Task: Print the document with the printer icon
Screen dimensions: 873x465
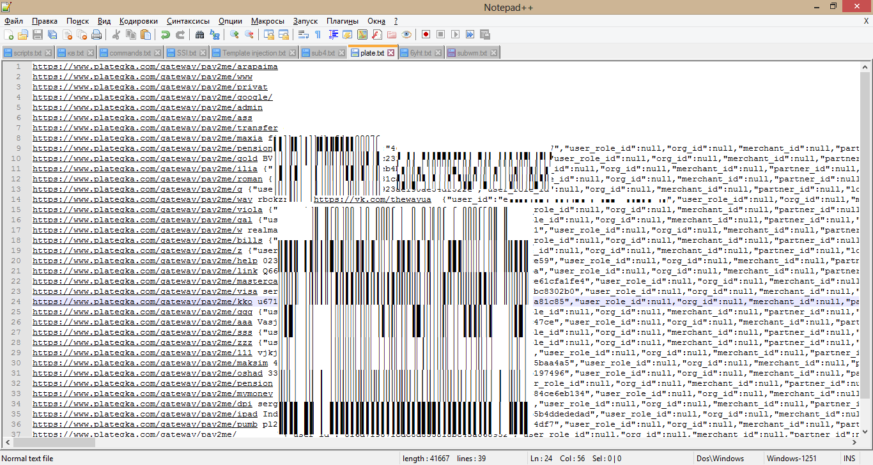Action: 97,34
